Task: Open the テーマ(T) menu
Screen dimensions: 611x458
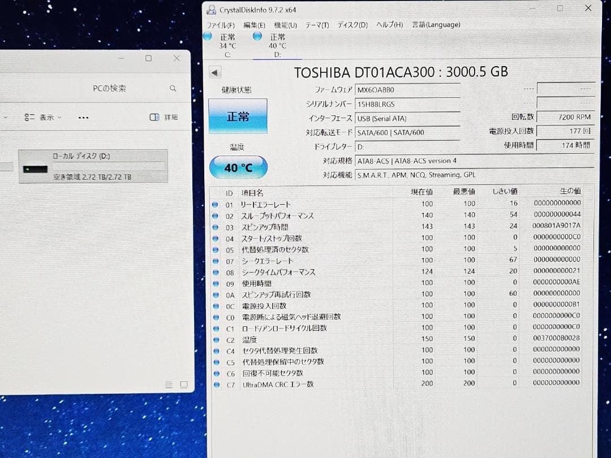Action: (317, 25)
